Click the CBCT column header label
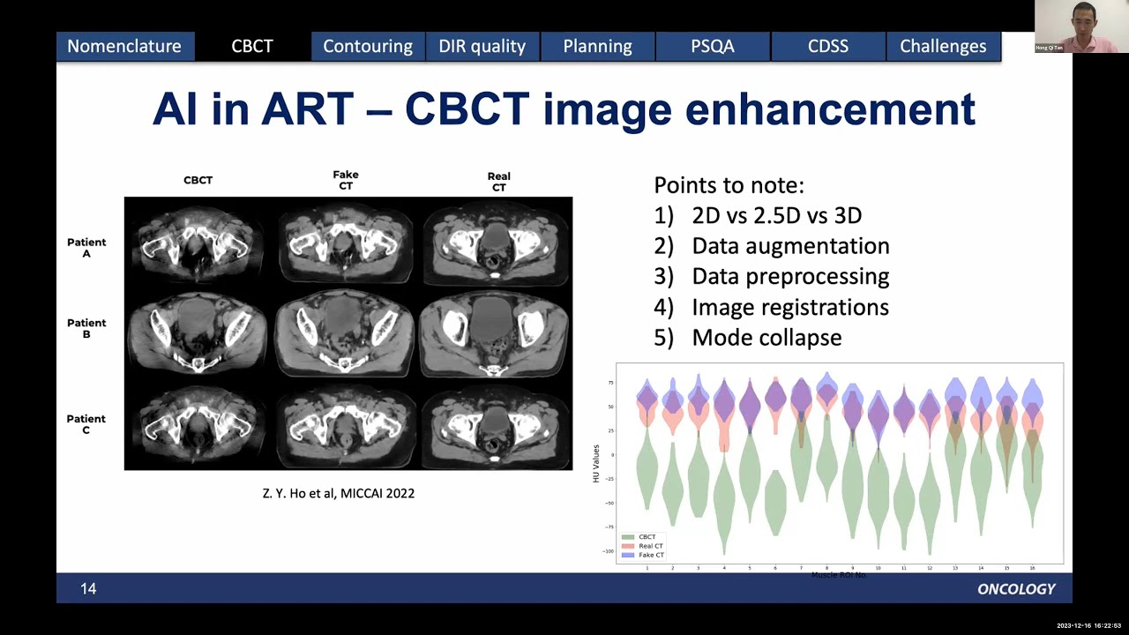 pos(198,180)
